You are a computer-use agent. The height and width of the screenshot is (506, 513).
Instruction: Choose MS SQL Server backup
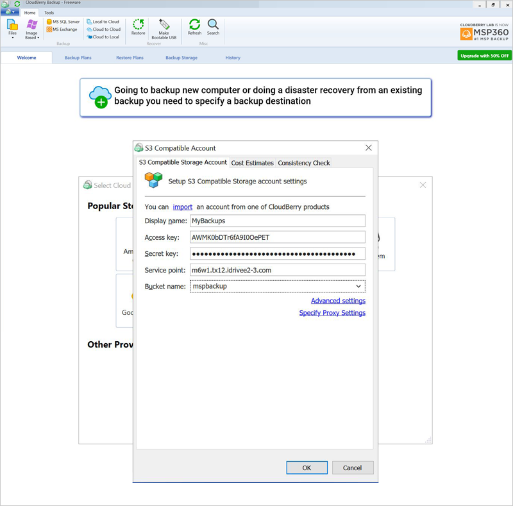pos(63,22)
